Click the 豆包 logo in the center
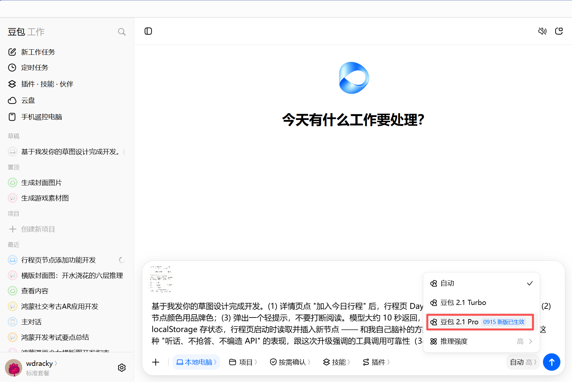 click(354, 78)
